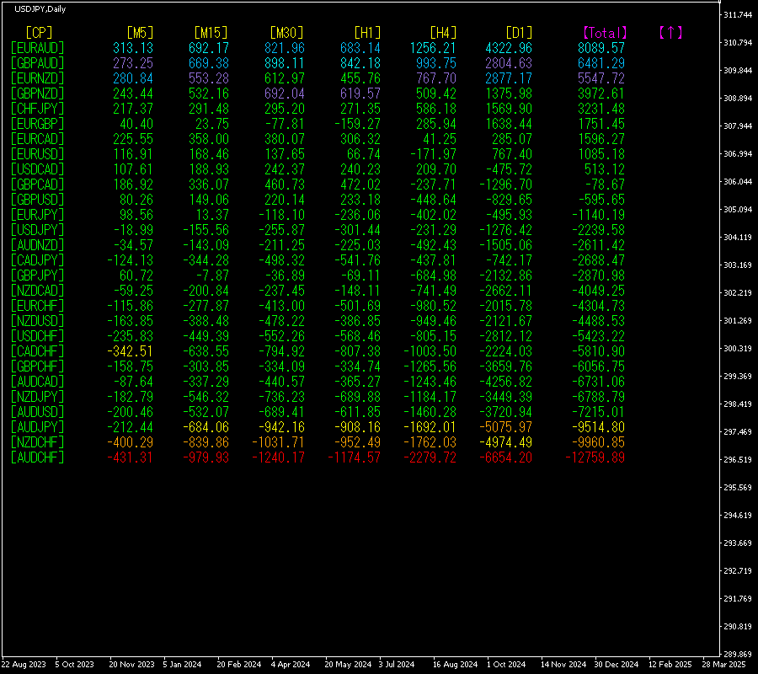Select the [AUDJPY] pair label
Screen dimensions: 758x674
[x=37, y=427]
